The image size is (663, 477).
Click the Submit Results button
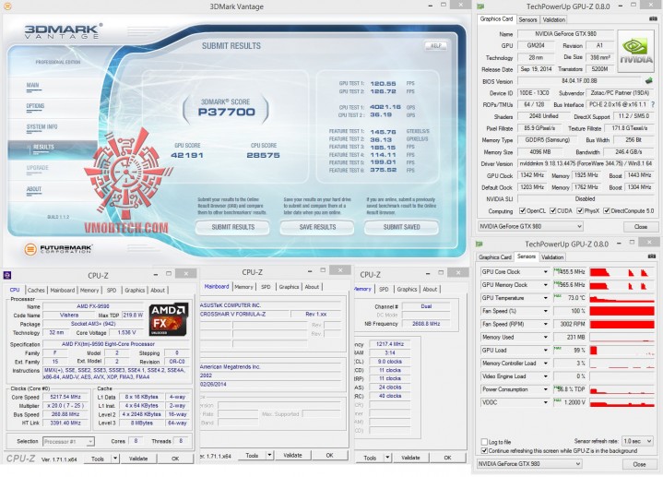pos(232,227)
